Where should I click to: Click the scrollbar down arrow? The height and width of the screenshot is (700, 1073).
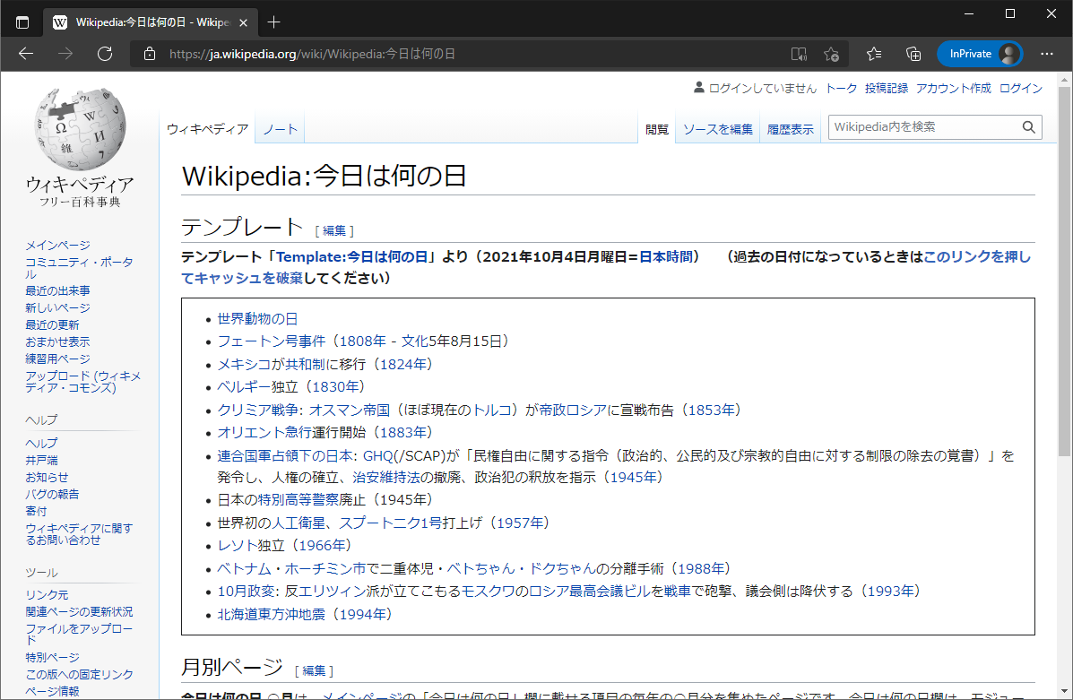click(x=1063, y=693)
